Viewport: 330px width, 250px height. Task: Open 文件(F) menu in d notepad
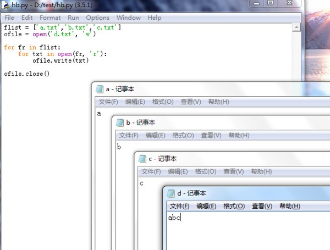click(179, 206)
